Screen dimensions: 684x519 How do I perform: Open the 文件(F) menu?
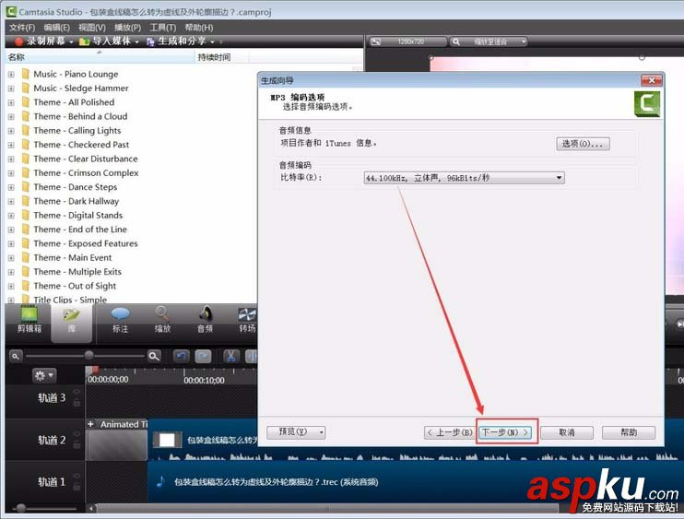22,28
